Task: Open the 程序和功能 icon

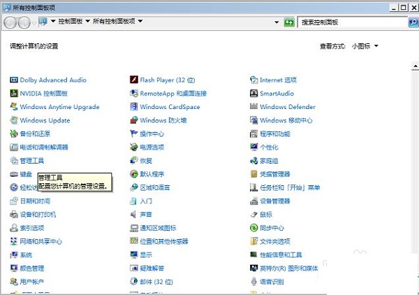Action: click(x=253, y=134)
